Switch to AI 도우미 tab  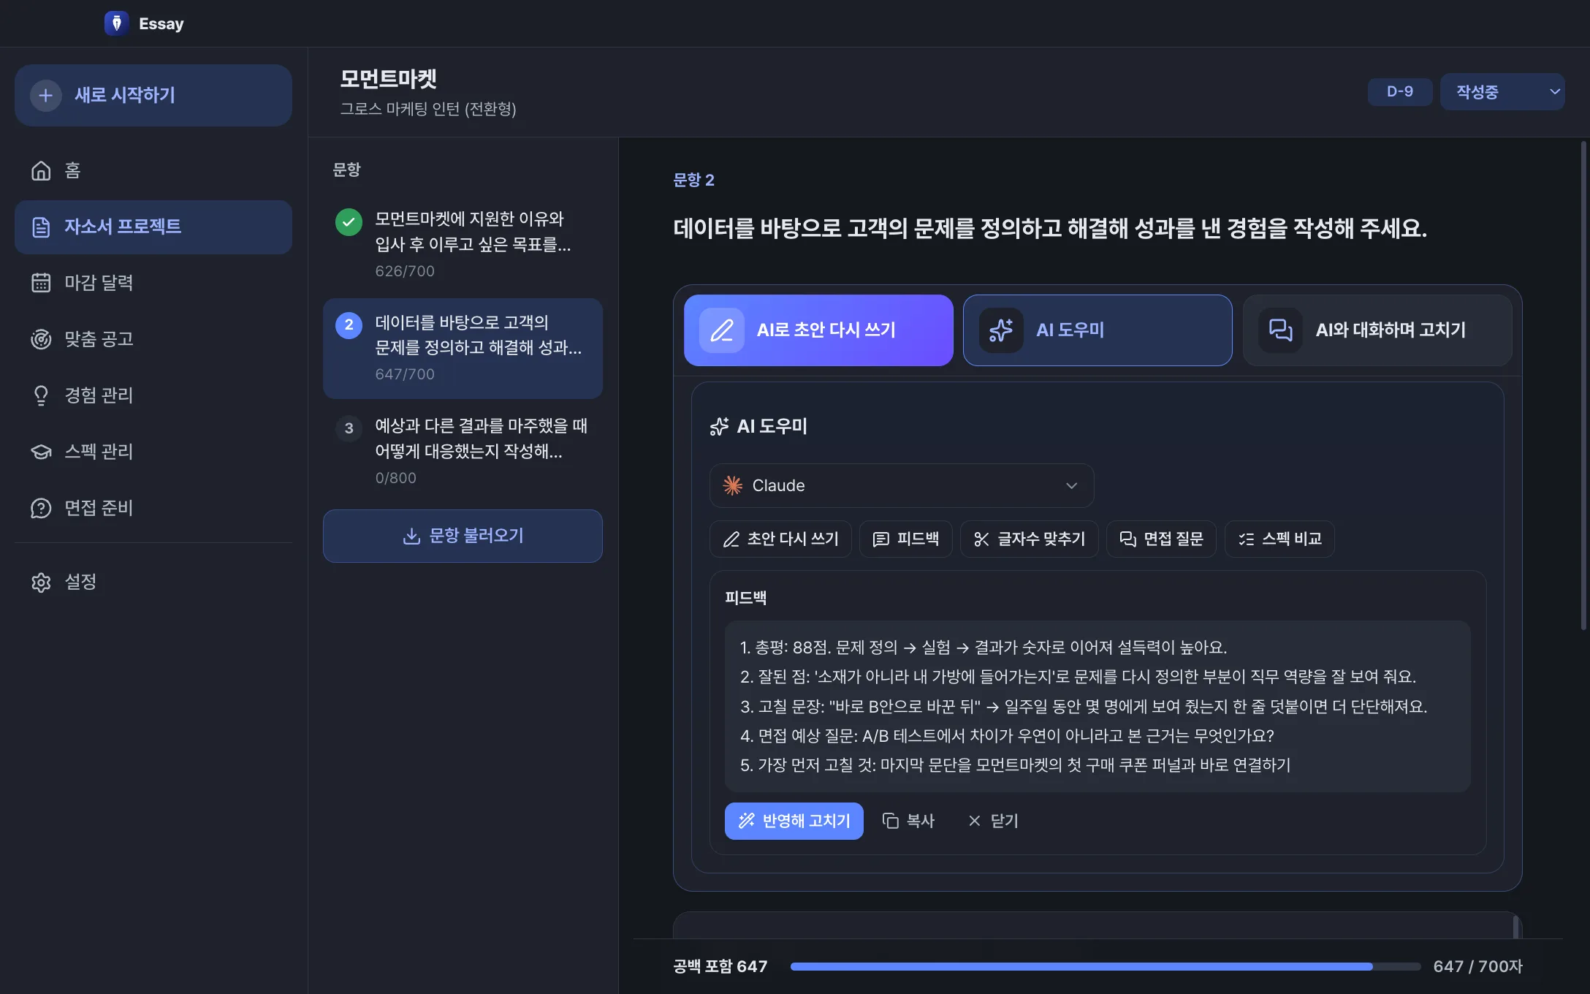1098,330
